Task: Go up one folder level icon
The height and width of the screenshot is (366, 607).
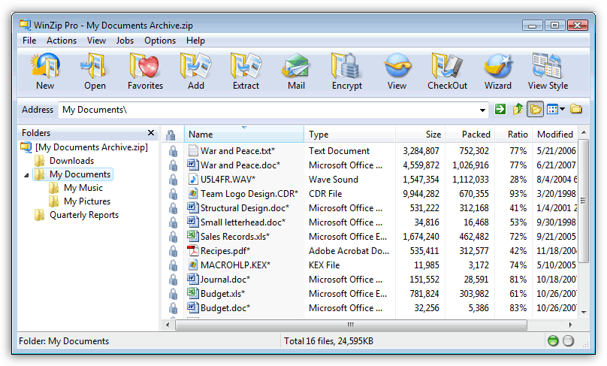Action: point(518,109)
